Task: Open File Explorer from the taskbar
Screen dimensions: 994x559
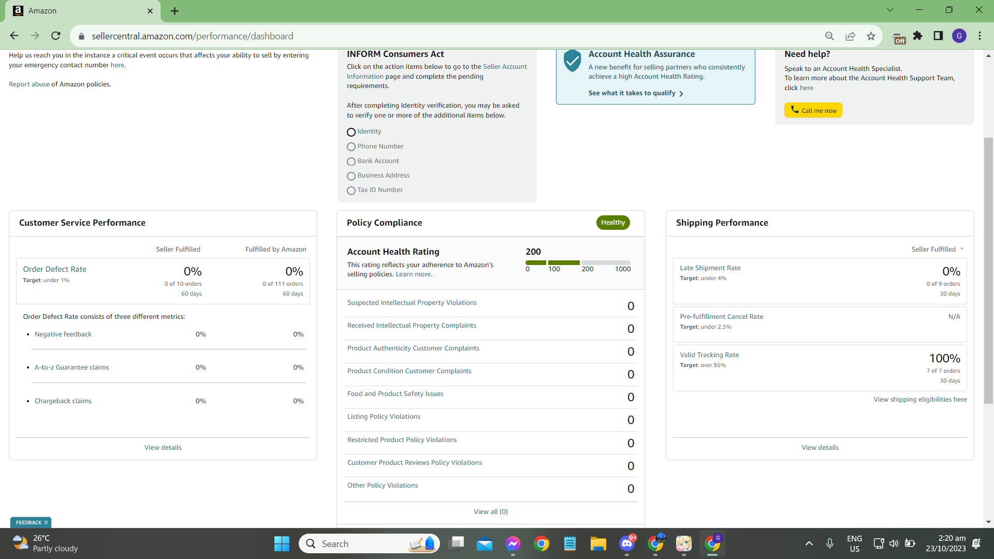Action: (598, 543)
